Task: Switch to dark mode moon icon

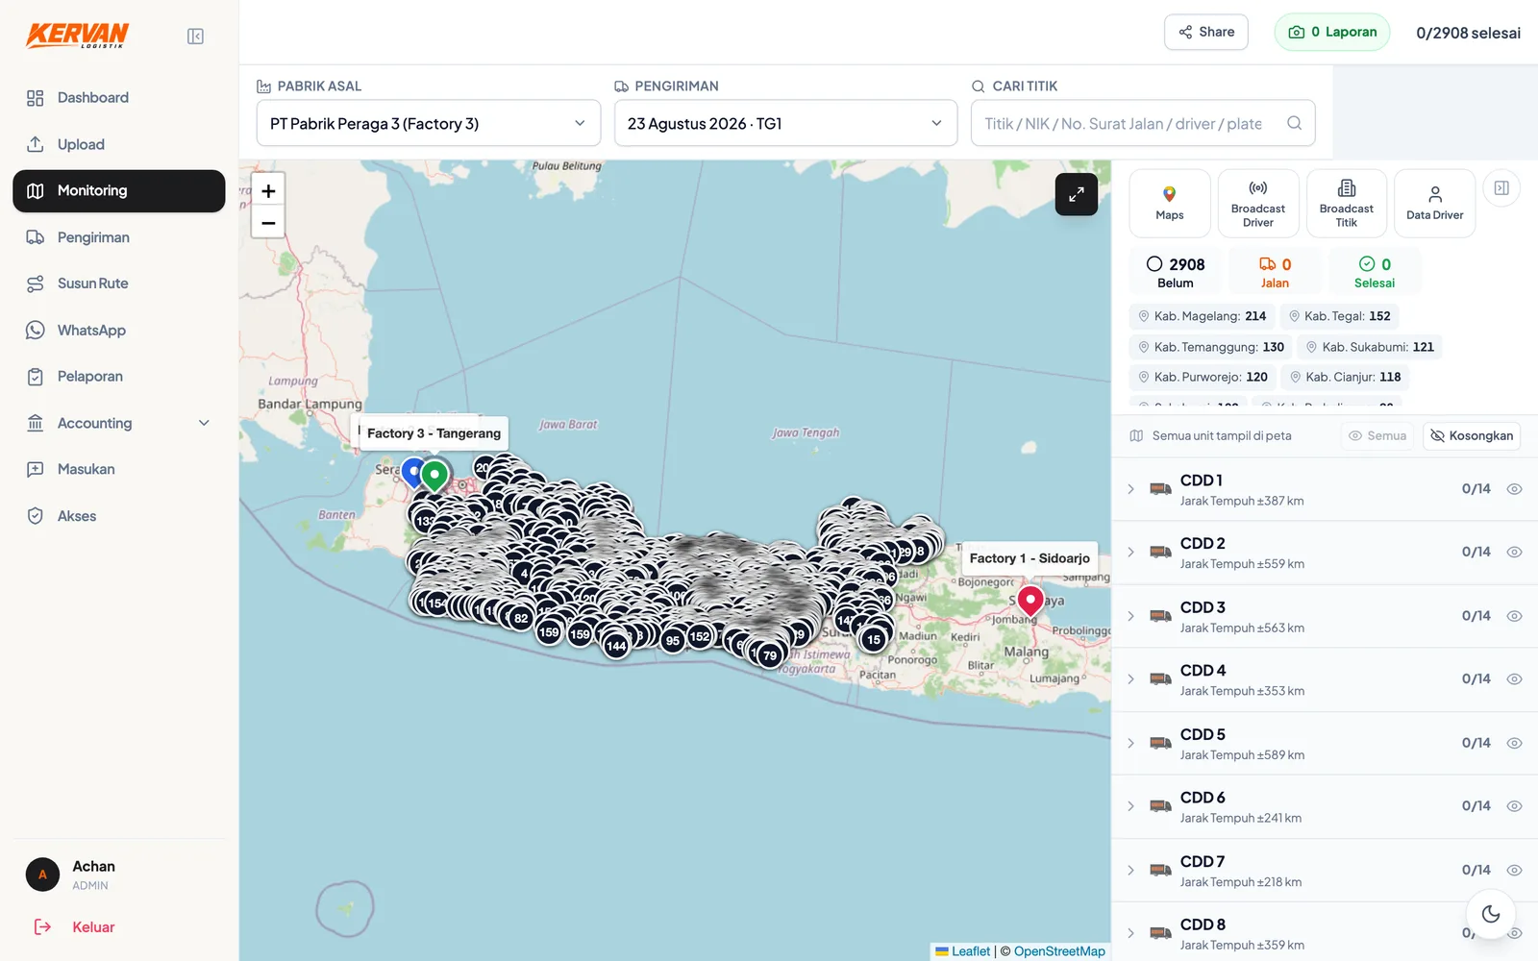Action: [x=1491, y=914]
